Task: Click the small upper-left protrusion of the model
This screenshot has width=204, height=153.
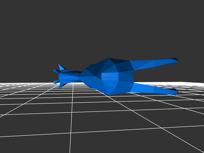Action: click(55, 71)
